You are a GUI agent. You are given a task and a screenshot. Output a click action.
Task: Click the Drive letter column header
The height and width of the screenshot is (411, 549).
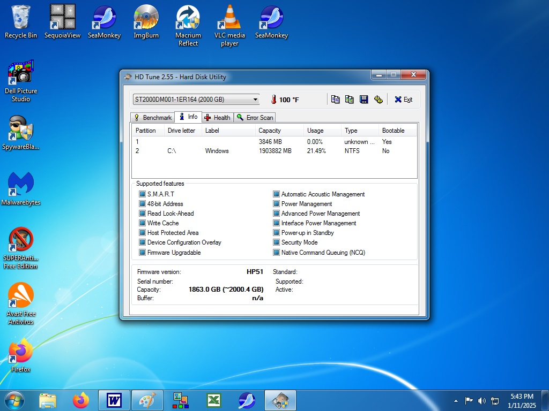(183, 131)
